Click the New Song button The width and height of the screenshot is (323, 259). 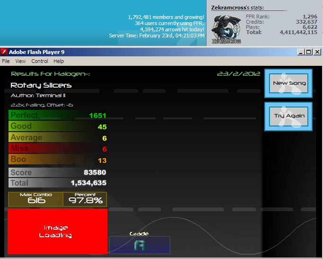(x=288, y=83)
